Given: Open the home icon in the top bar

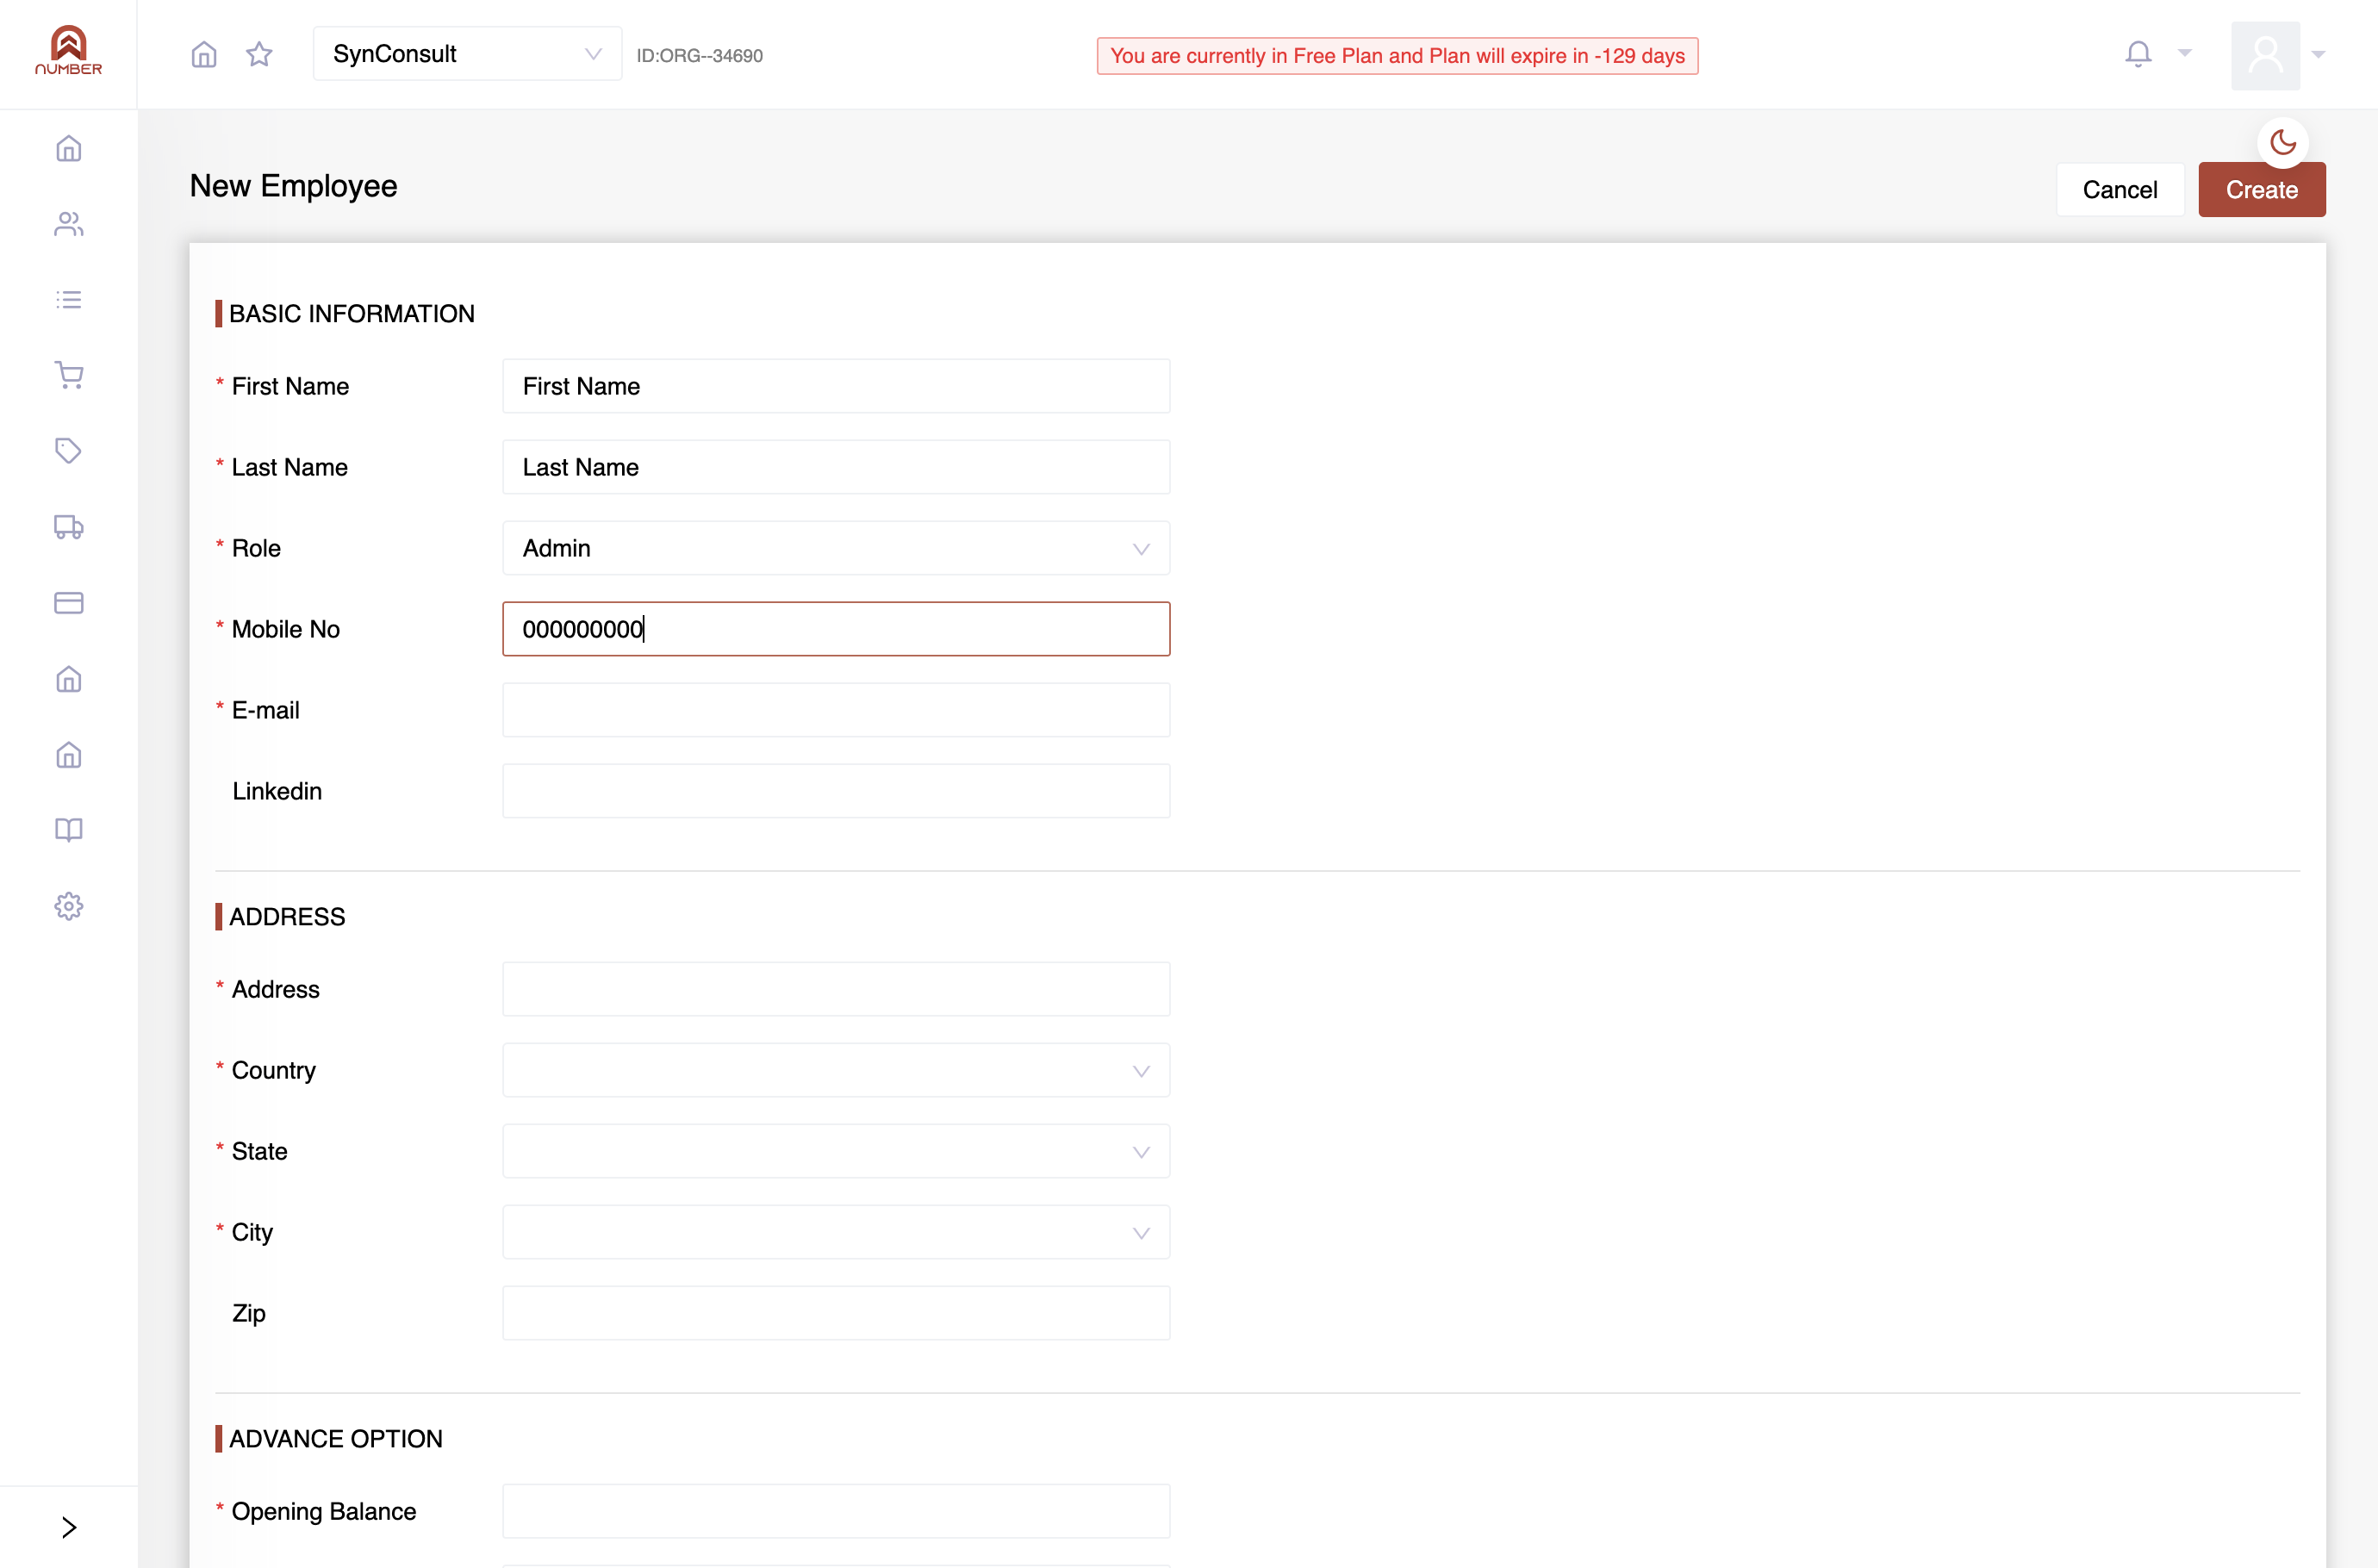Looking at the screenshot, I should (x=204, y=54).
